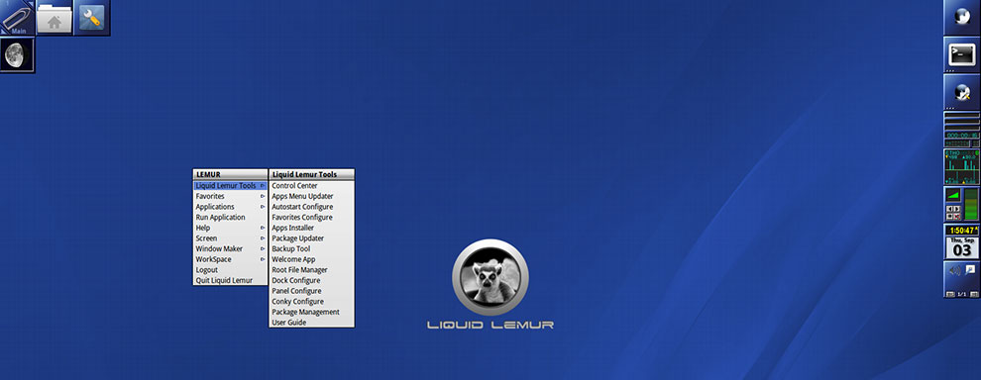Open the terminal dock icon
The height and width of the screenshot is (380, 981).
(x=962, y=55)
